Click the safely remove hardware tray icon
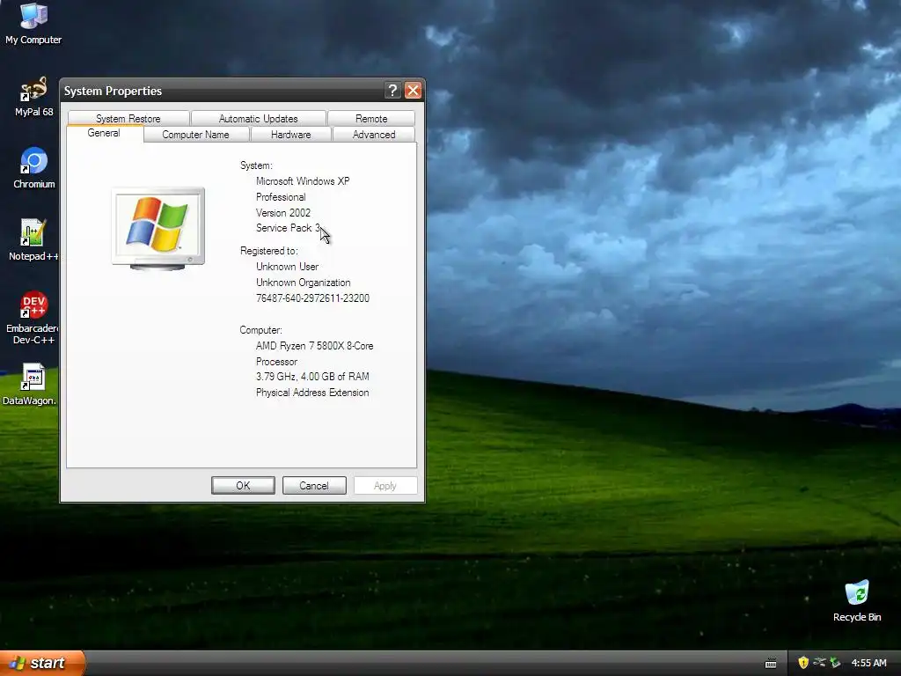This screenshot has height=676, width=901. coord(819,663)
